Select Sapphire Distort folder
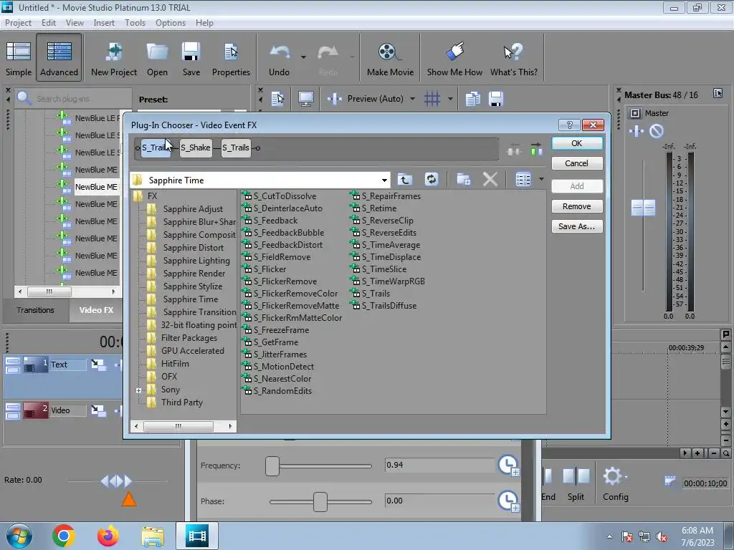This screenshot has height=550, width=734. click(193, 248)
